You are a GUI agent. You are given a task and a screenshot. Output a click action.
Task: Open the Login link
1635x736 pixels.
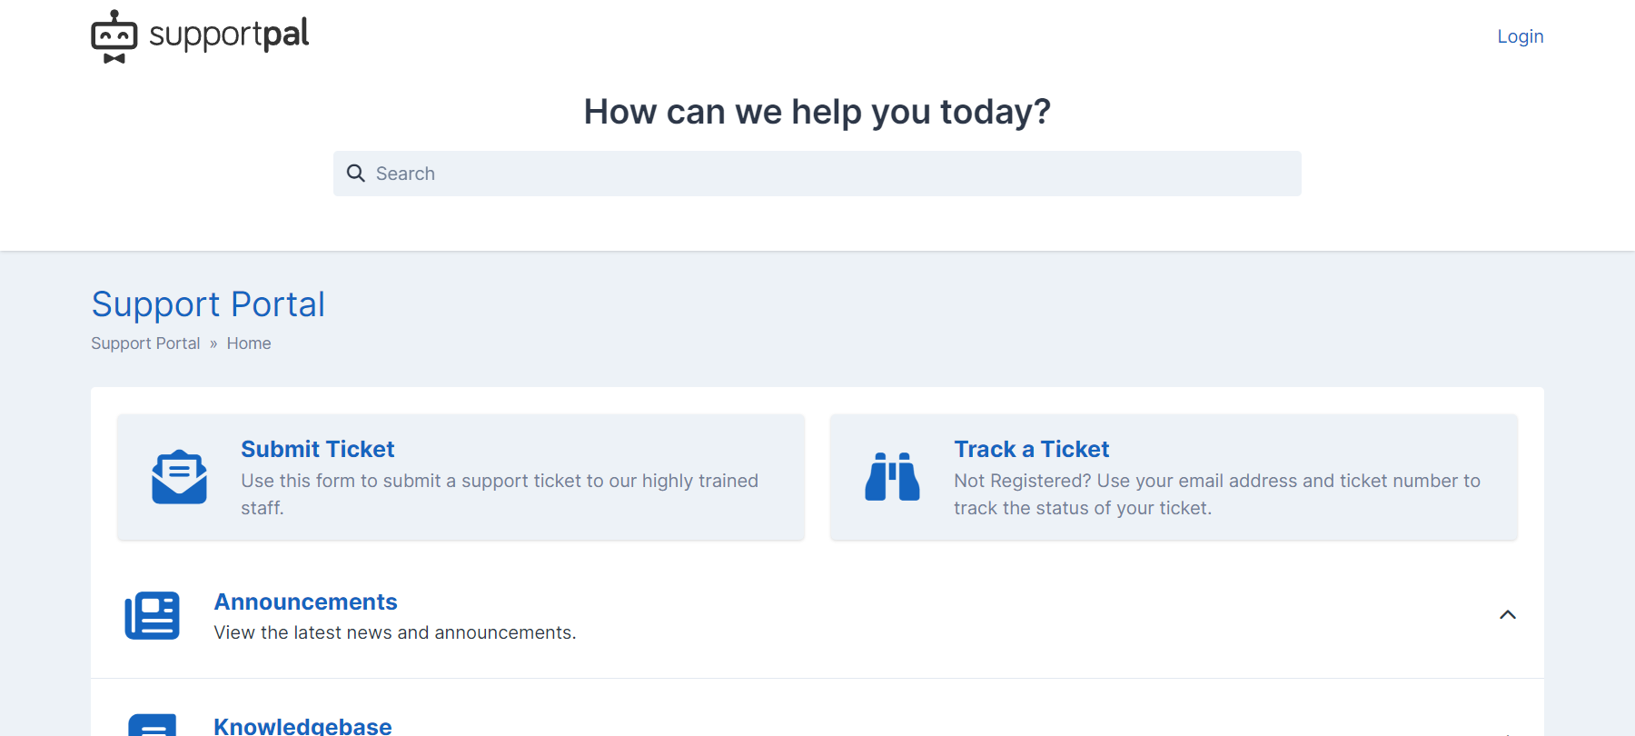click(1521, 36)
